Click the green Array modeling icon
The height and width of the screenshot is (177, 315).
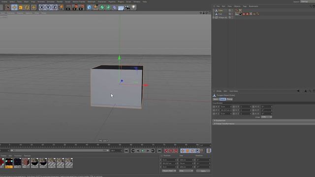[x=108, y=8]
